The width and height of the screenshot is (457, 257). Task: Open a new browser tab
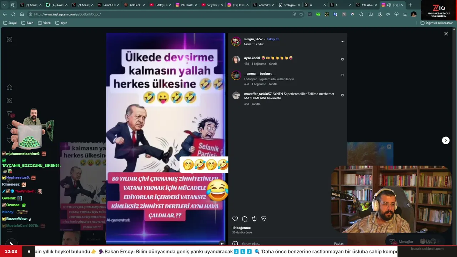410,5
